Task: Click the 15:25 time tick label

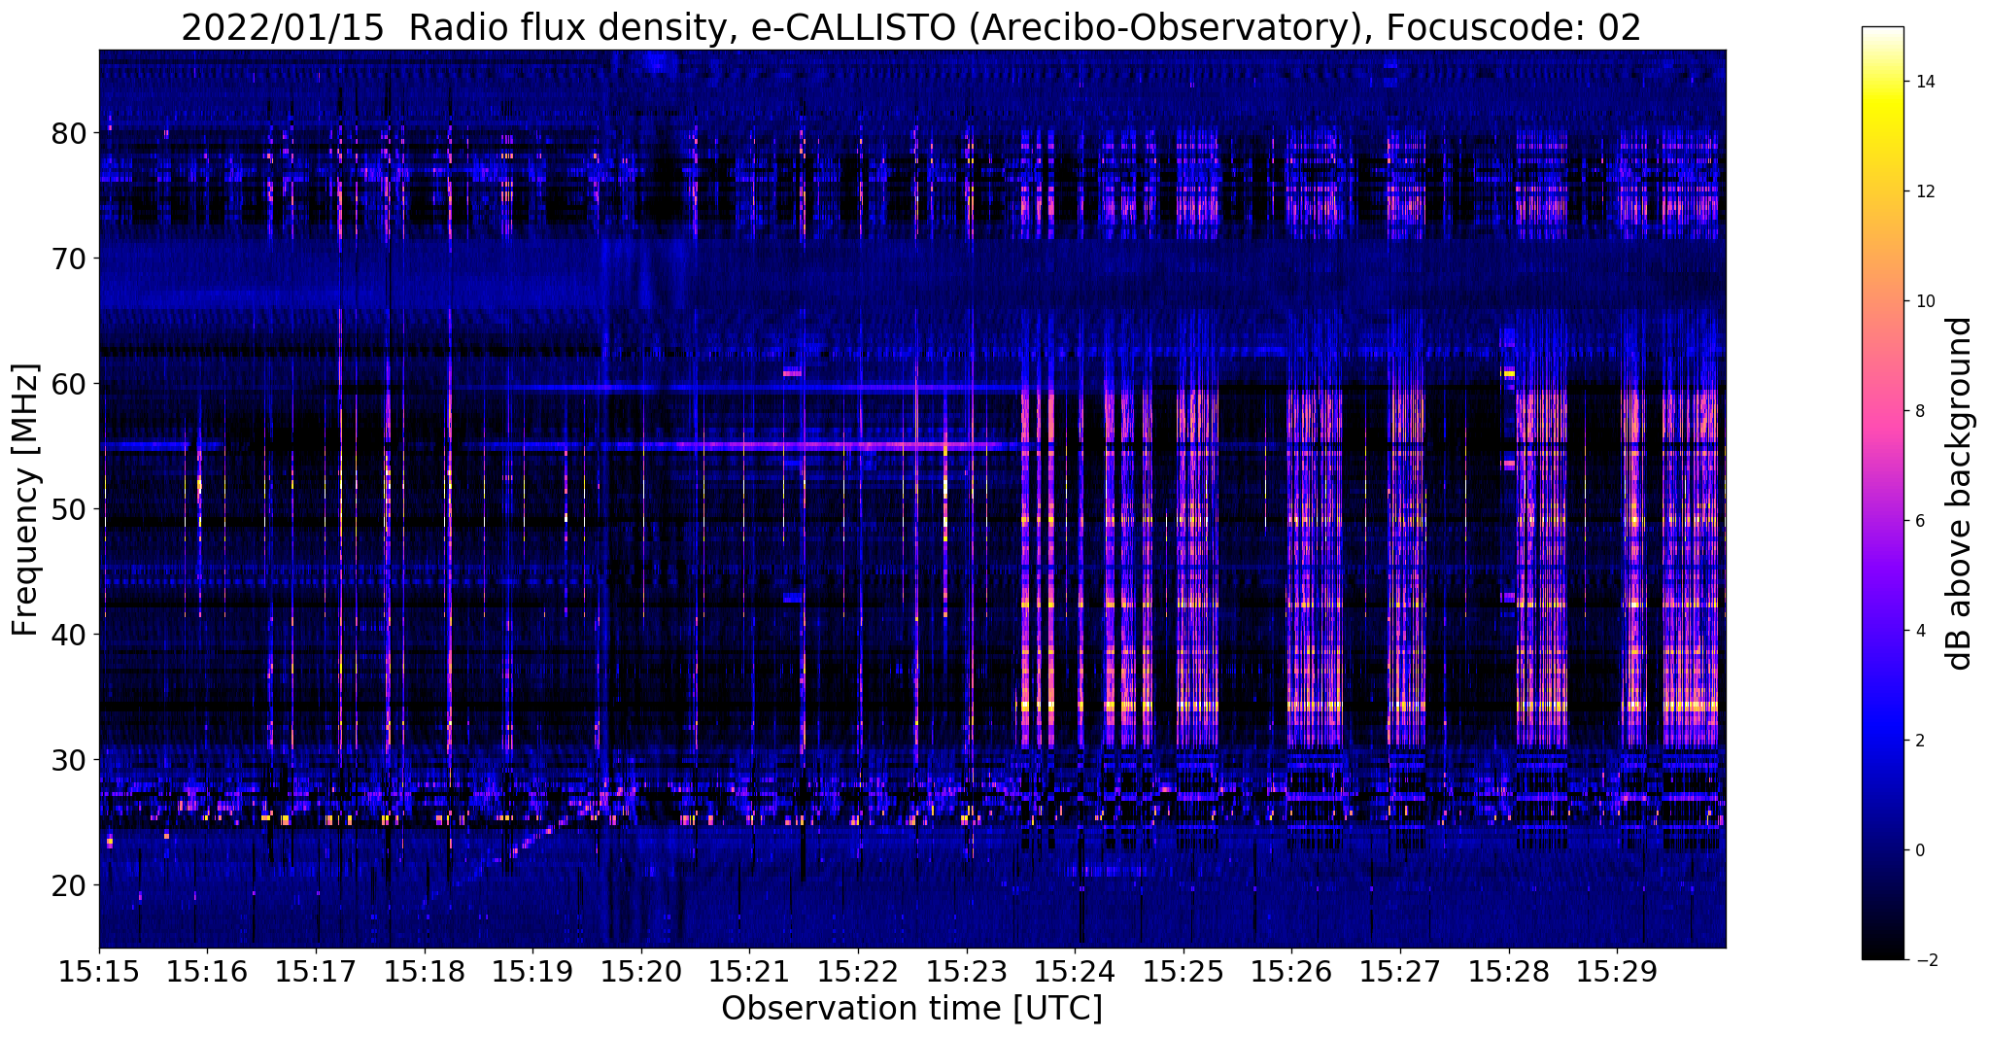Action: pos(1183,972)
